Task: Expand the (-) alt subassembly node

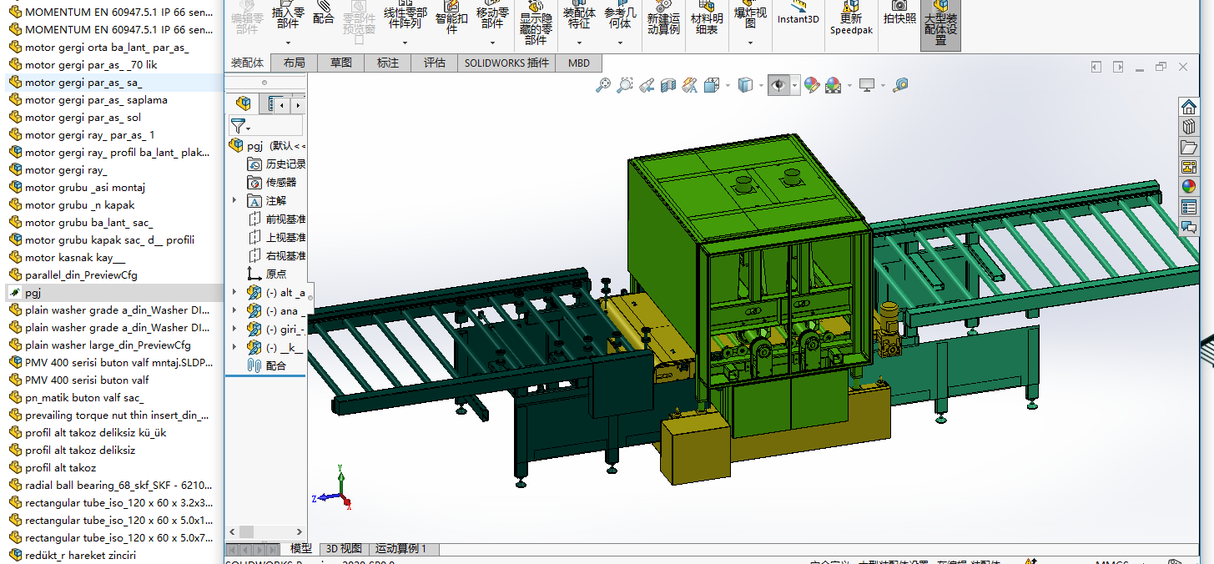Action: pyautogui.click(x=234, y=292)
